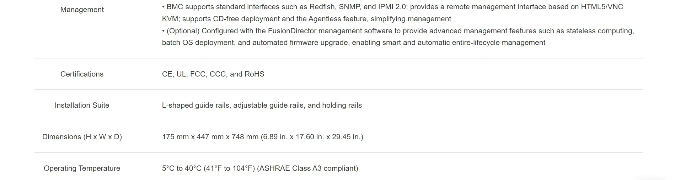
Task: Click the Installation Suite row label
Action: [82, 105]
